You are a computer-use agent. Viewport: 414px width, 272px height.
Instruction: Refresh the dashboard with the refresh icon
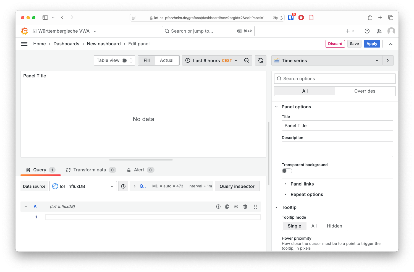(261, 60)
